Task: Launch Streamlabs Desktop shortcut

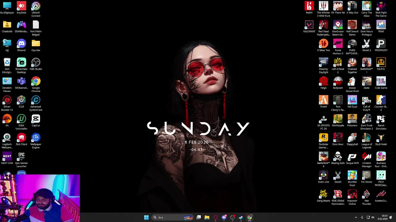Action: tap(21, 66)
